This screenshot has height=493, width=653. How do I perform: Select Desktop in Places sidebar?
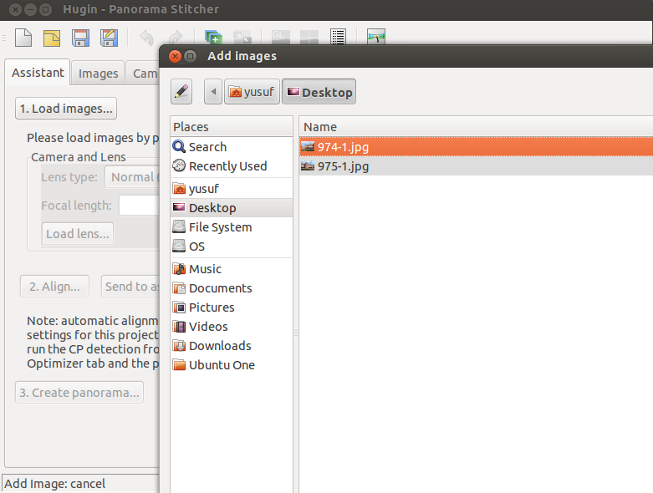click(x=232, y=207)
